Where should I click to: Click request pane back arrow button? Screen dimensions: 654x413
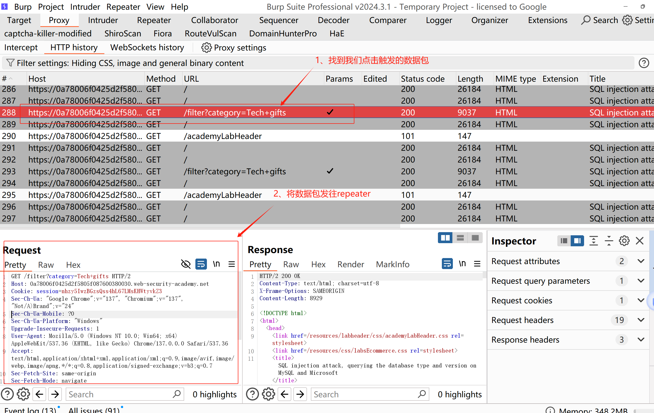tap(40, 394)
